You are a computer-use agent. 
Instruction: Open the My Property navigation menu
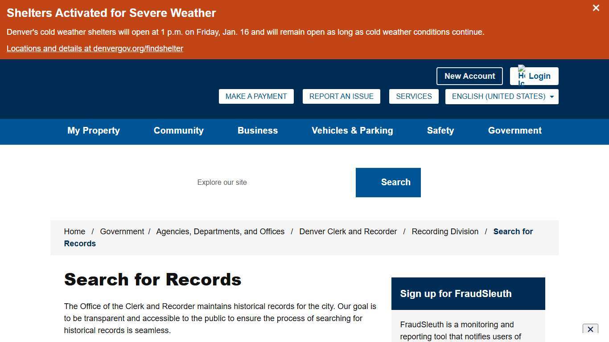click(93, 130)
